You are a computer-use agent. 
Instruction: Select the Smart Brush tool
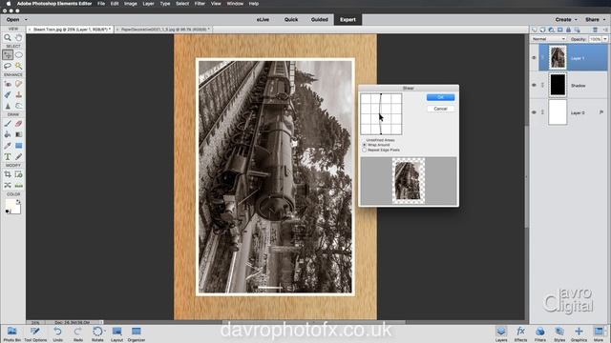[8, 94]
